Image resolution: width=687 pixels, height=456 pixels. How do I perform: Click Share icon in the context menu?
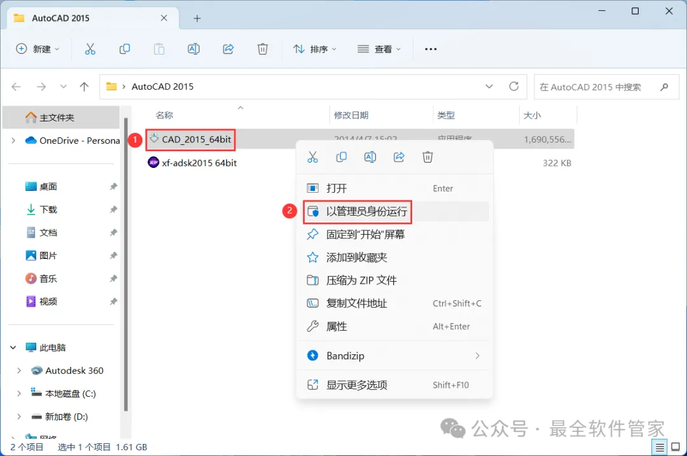pyautogui.click(x=399, y=157)
